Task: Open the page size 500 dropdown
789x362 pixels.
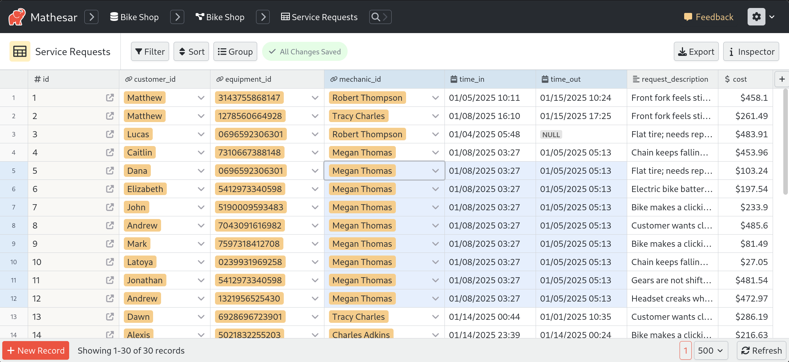Action: (x=710, y=351)
